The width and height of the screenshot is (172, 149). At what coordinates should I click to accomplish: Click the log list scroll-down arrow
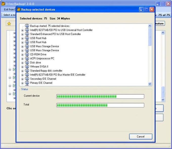click(x=150, y=84)
